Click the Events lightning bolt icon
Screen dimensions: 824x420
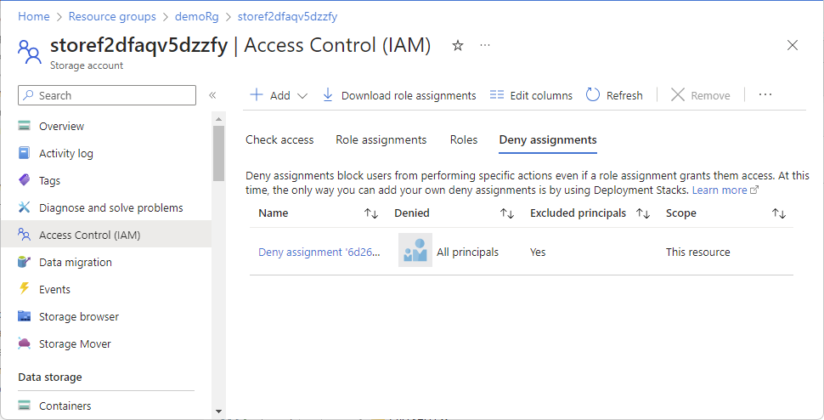tap(24, 288)
